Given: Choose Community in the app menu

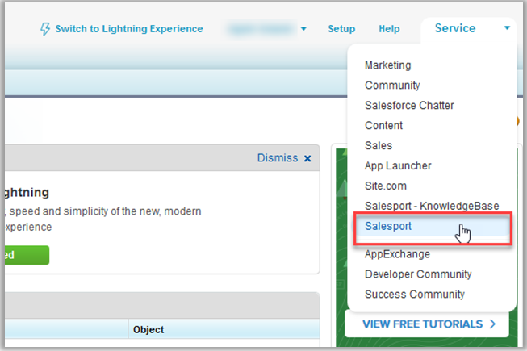Looking at the screenshot, I should coord(392,86).
